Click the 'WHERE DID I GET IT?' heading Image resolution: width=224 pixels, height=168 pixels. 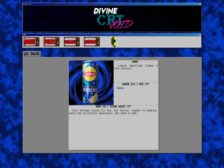[136, 84]
